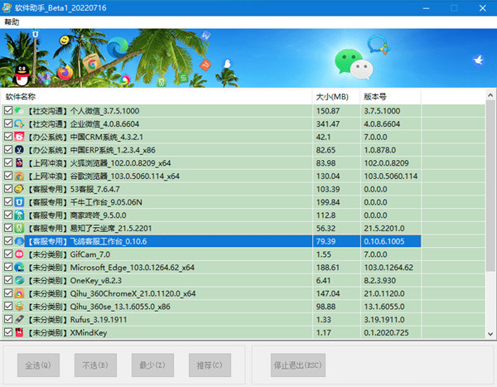Click the GifCam app icon in the list

[x=20, y=254]
